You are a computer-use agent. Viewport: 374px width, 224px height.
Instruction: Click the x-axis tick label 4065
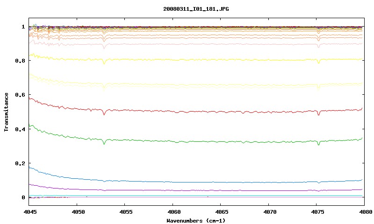(222, 212)
